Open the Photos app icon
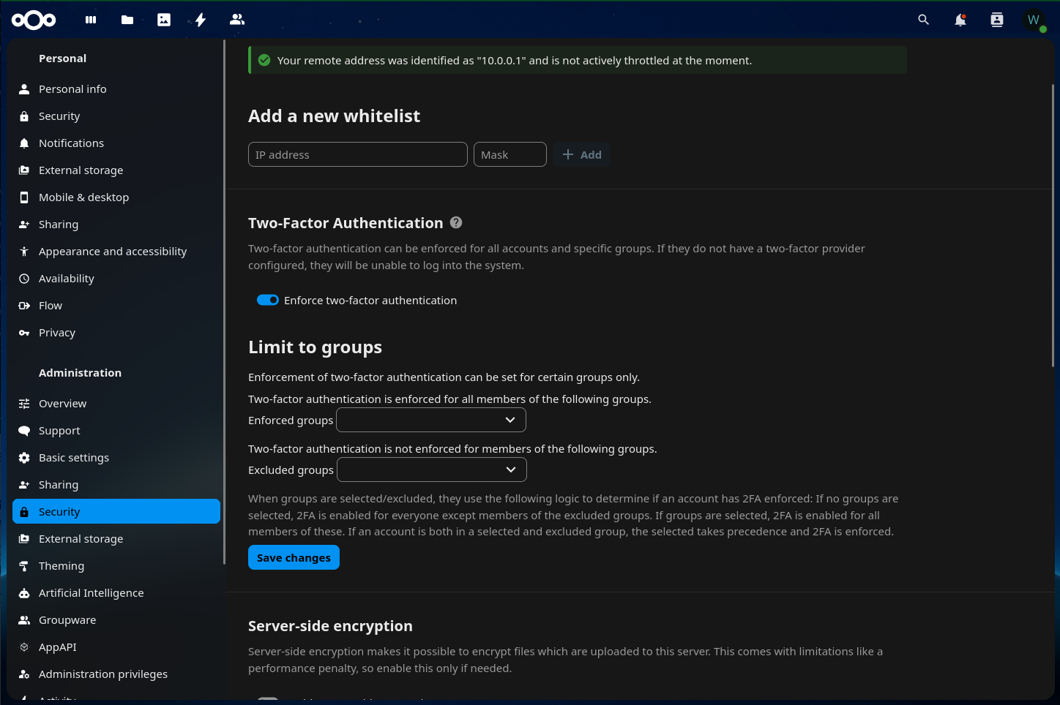The width and height of the screenshot is (1060, 705). coord(164,20)
